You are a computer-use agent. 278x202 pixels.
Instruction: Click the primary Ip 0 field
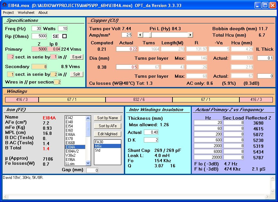pyautogui.click(x=54, y=49)
